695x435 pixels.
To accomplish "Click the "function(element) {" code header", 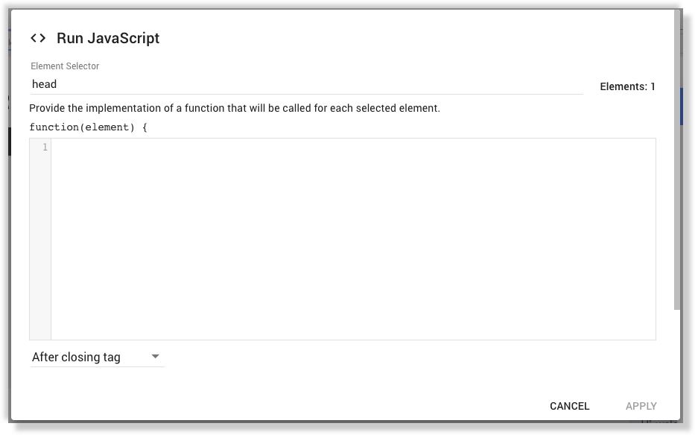I will coord(87,127).
